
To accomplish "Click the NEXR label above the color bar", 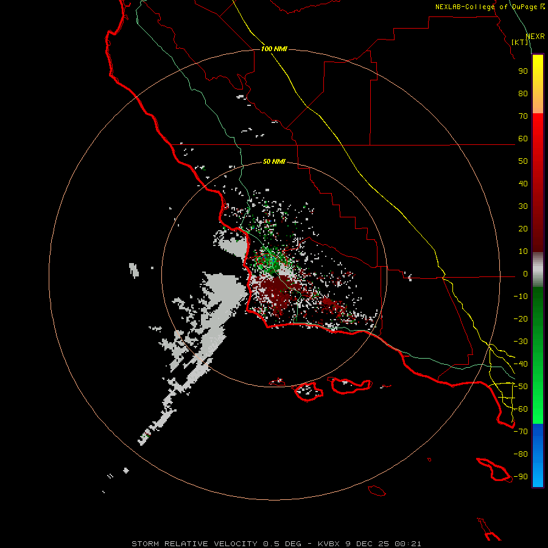I will point(535,37).
